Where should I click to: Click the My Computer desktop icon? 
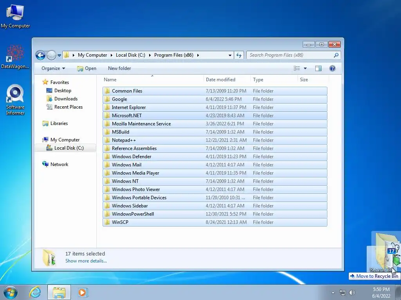[x=15, y=16]
